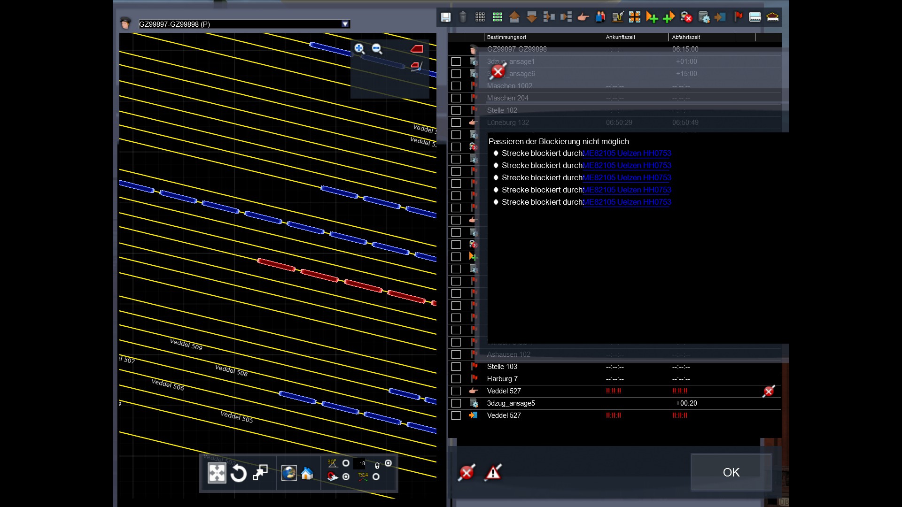The height and width of the screenshot is (507, 902).
Task: Tick the checkbox for Stelle 102
Action: tap(456, 110)
